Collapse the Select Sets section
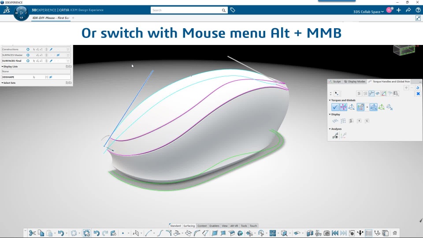Viewport: 423px width, 238px height. click(3, 83)
